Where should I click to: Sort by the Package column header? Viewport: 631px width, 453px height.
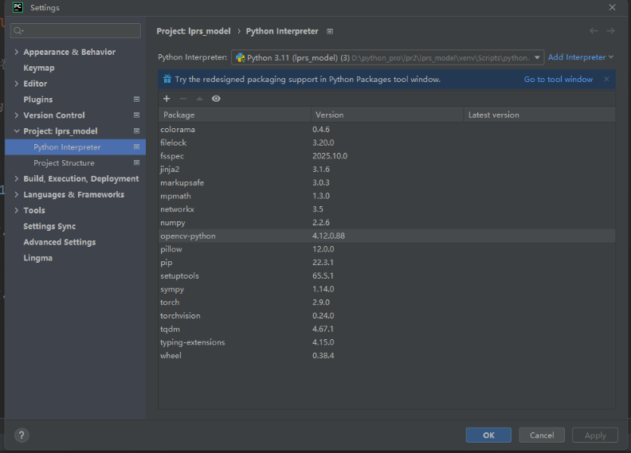(x=234, y=115)
